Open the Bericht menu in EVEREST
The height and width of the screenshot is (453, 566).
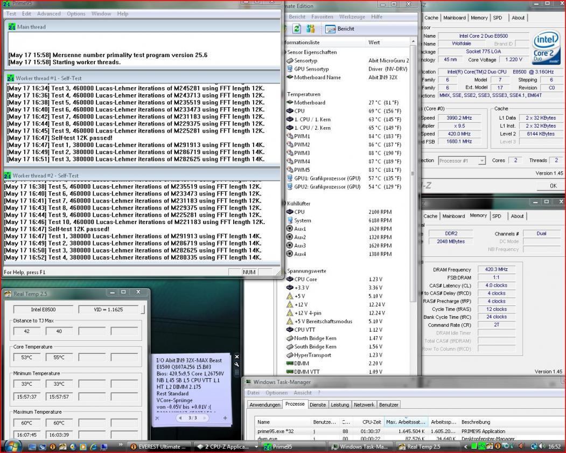coord(297,17)
